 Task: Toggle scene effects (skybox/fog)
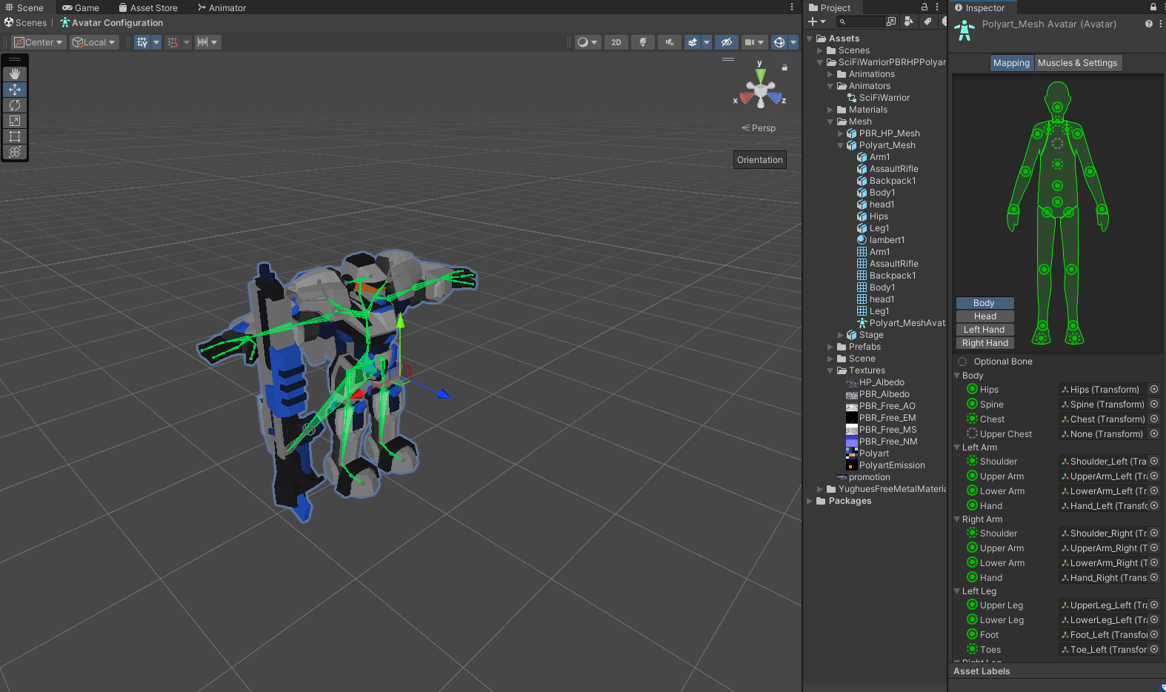692,42
